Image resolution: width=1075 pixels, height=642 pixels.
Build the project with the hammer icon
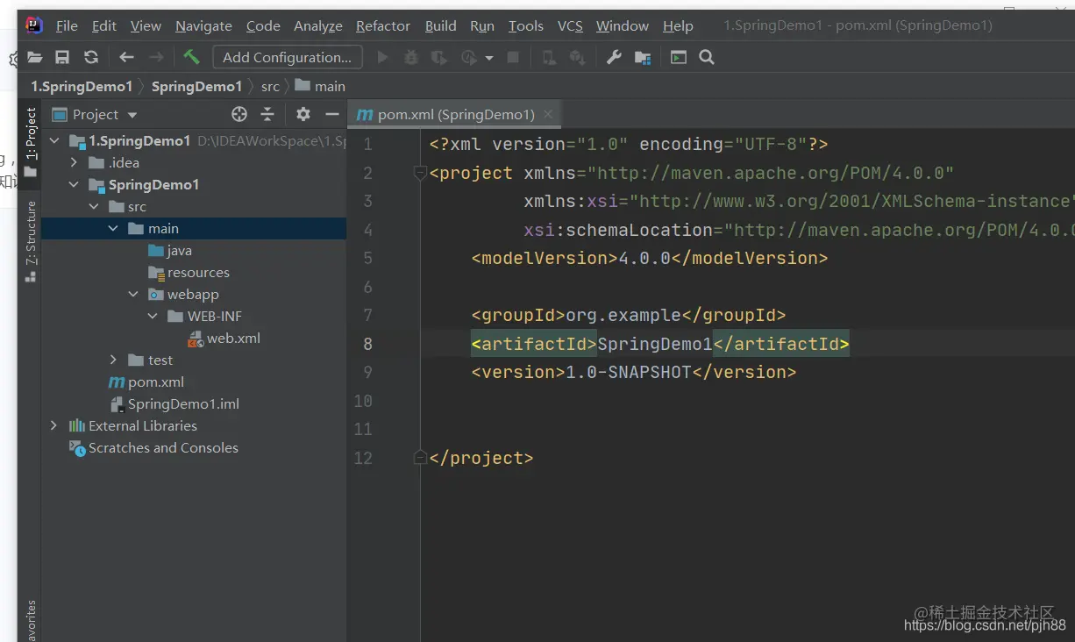(x=191, y=57)
